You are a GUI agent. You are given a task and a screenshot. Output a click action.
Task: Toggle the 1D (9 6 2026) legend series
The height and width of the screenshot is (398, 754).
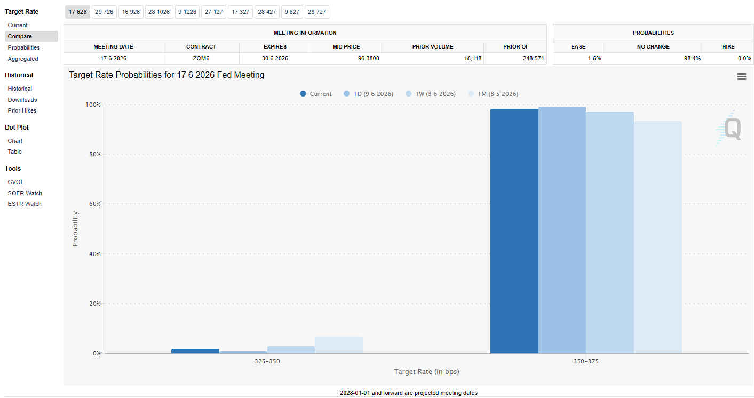[x=368, y=94]
